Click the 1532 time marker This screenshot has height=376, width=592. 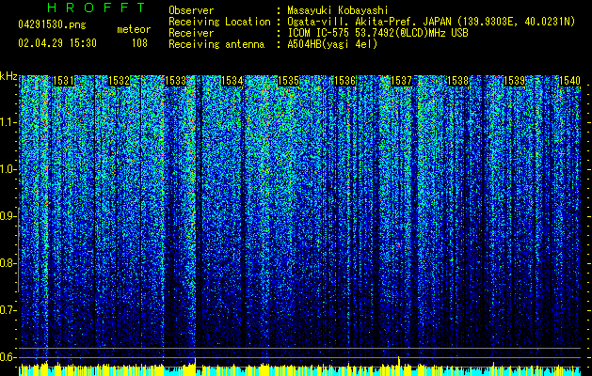click(x=120, y=81)
